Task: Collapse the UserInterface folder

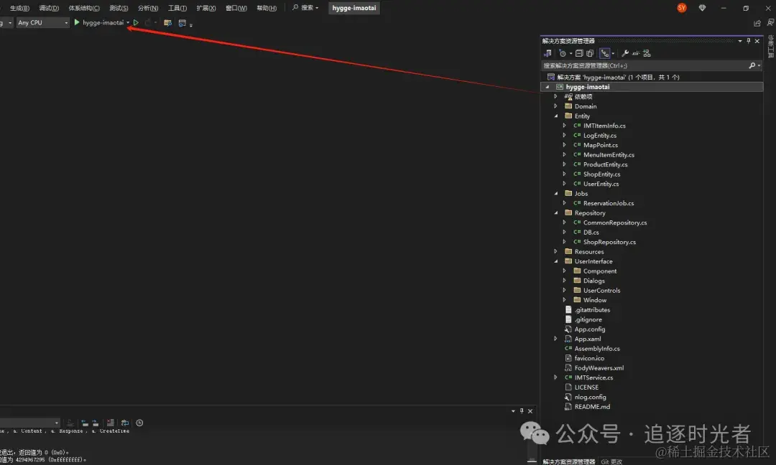Action: (x=555, y=261)
